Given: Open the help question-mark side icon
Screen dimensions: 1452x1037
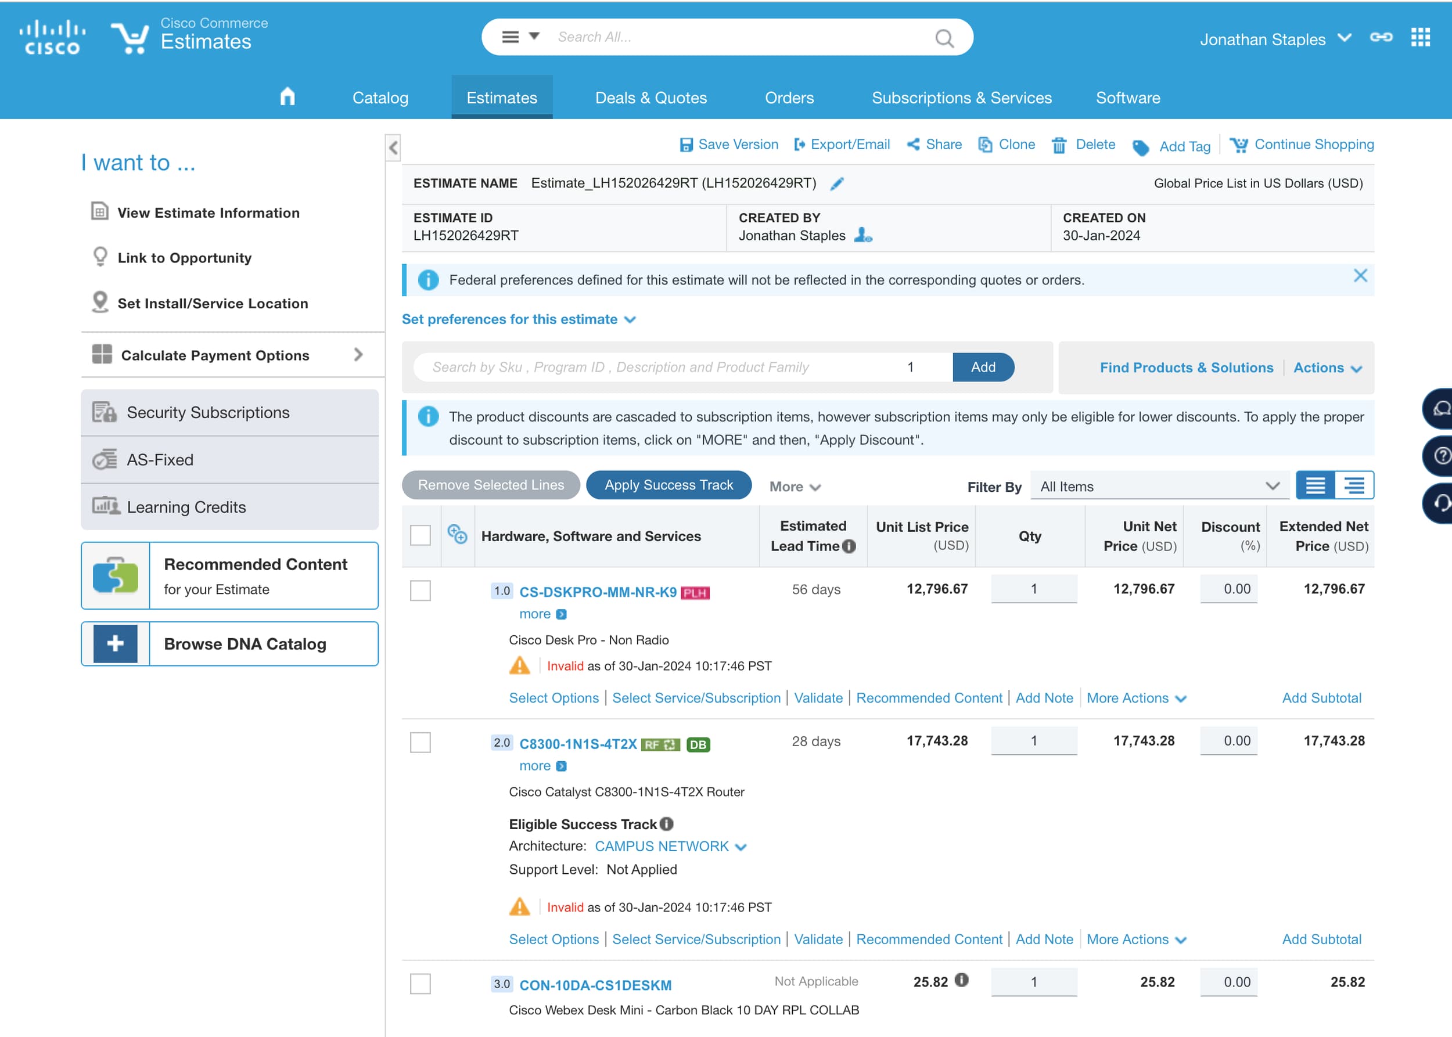Looking at the screenshot, I should pyautogui.click(x=1439, y=456).
